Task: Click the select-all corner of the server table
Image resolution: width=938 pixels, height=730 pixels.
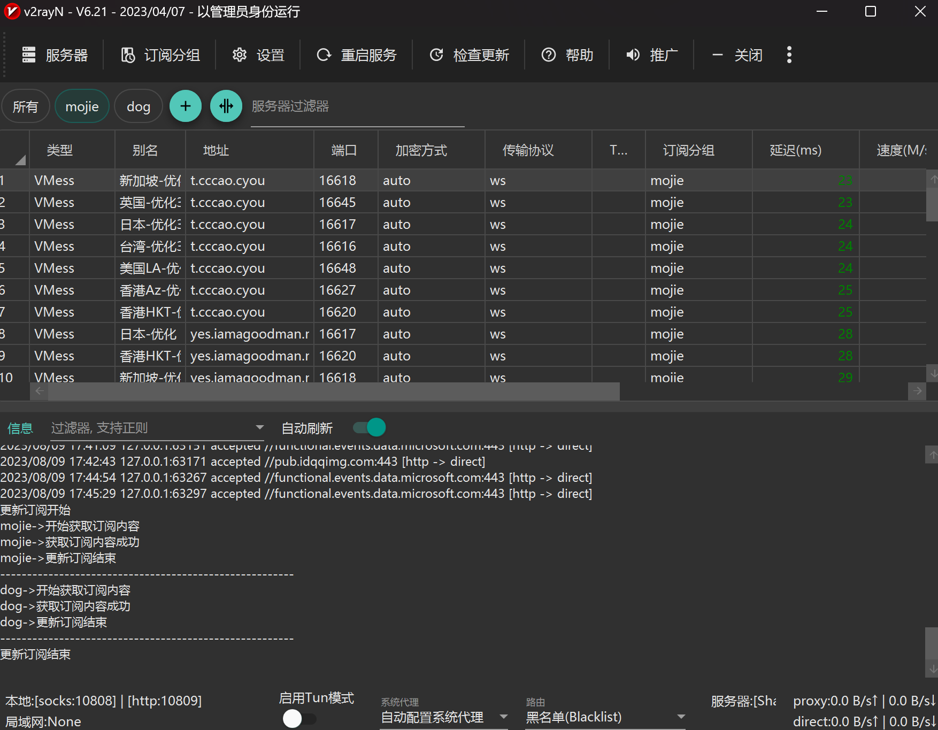Action: [x=14, y=150]
